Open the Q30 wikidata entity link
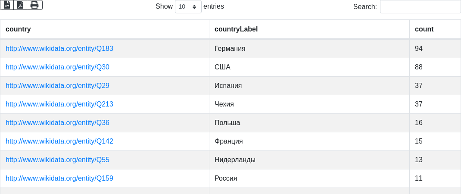 coord(57,67)
